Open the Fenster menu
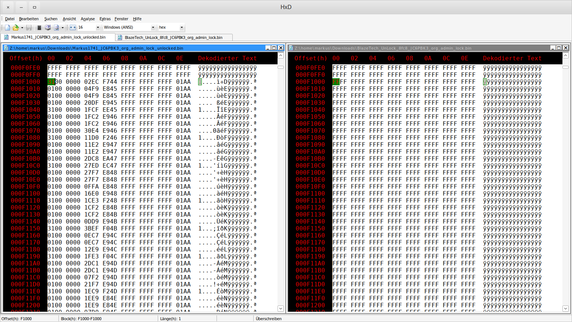Viewport: 572px width, 322px height. click(x=121, y=19)
